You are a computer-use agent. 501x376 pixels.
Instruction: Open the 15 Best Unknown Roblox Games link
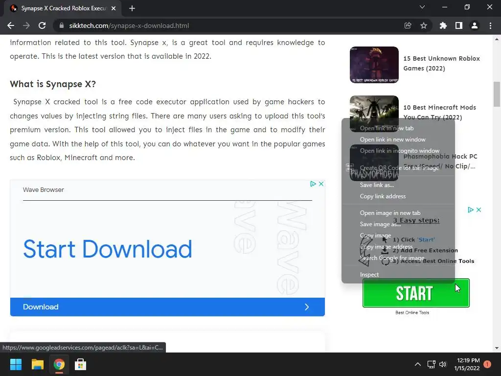pos(442,63)
